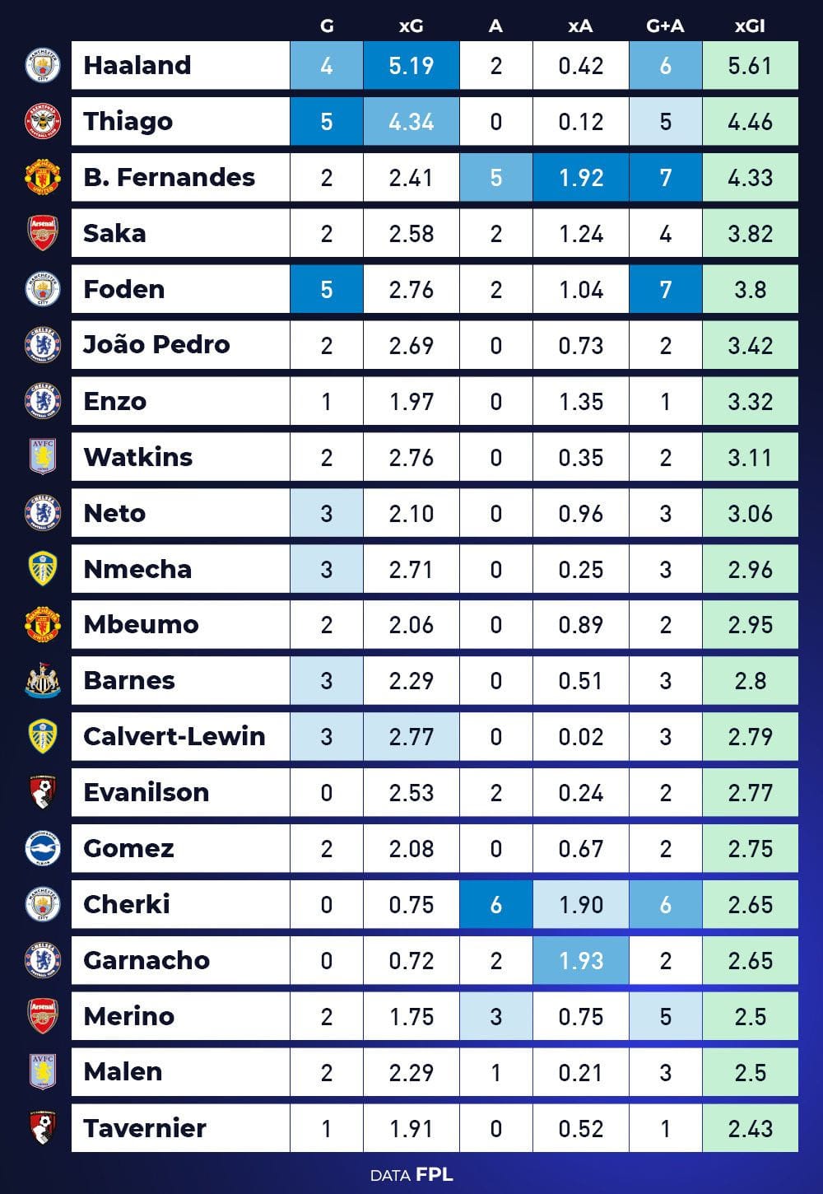Viewport: 823px width, 1194px height.
Task: Click the Chelsea badge next to João Pedro
Action: [43, 345]
